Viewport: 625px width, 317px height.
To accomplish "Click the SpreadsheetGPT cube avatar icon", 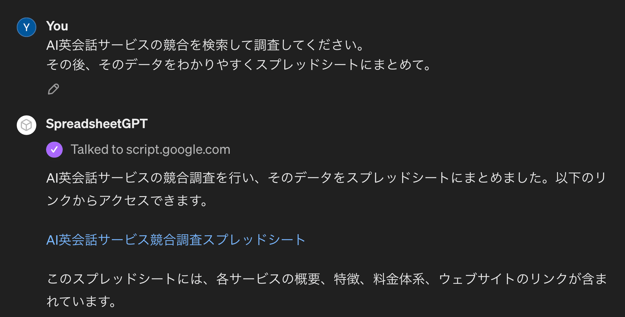I will tap(26, 125).
